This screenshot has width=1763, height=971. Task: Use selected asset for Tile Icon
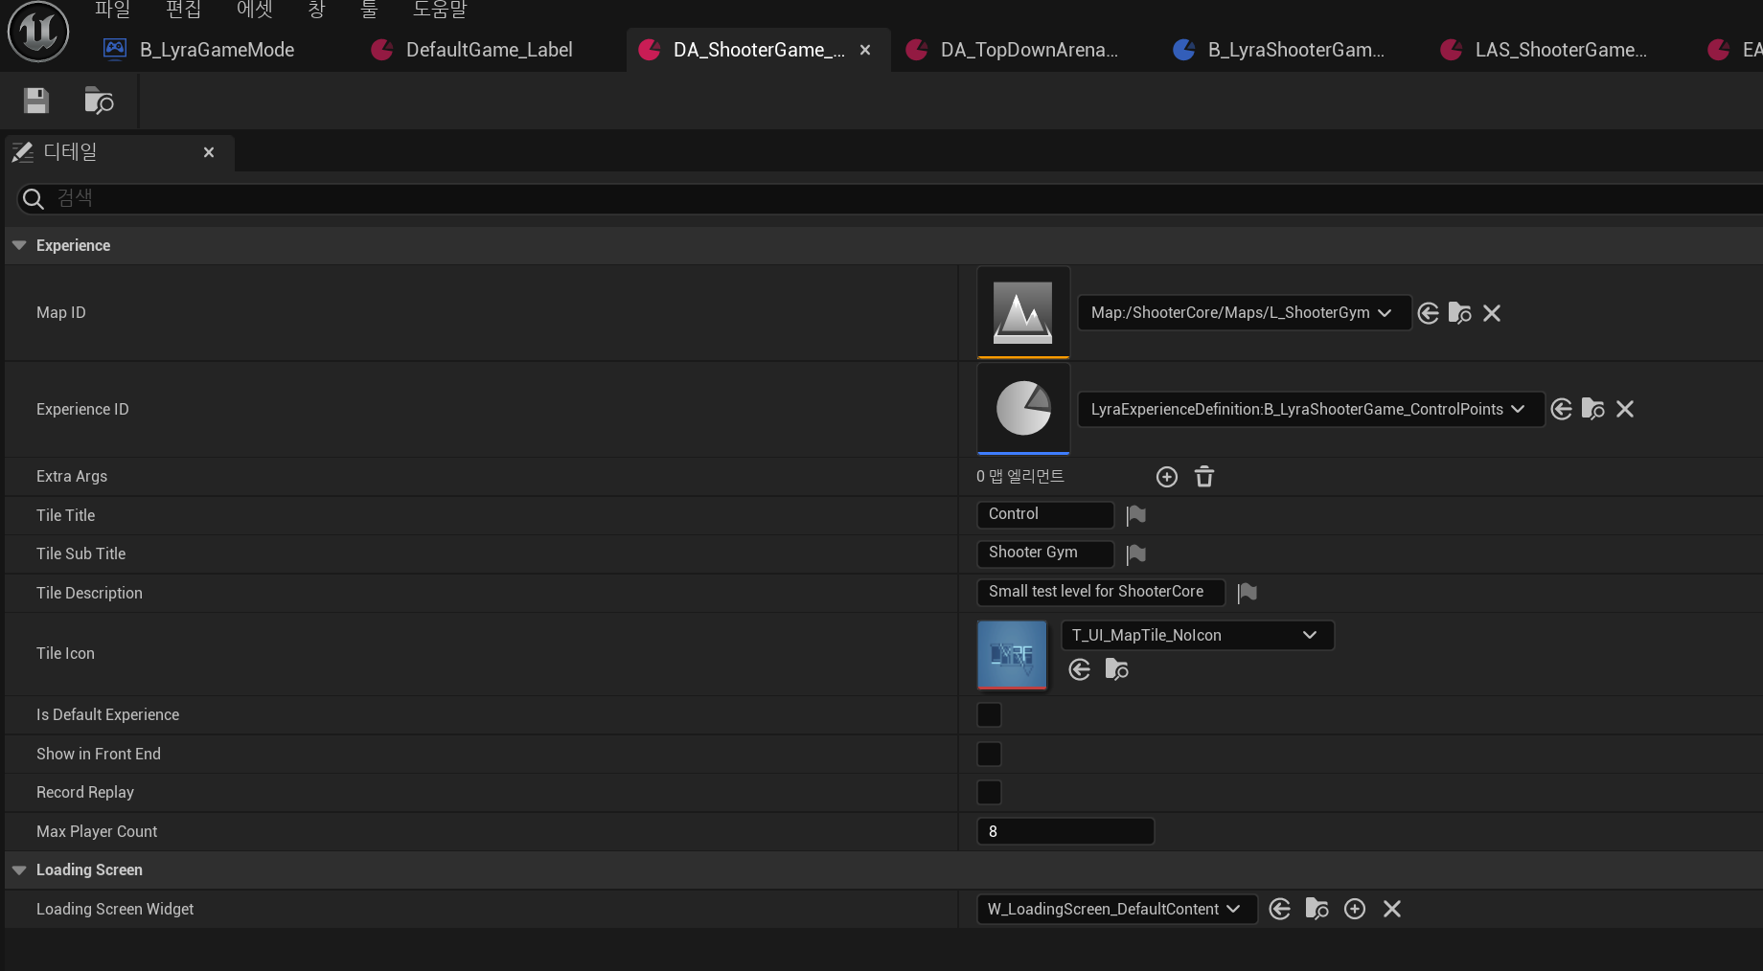pyautogui.click(x=1080, y=669)
